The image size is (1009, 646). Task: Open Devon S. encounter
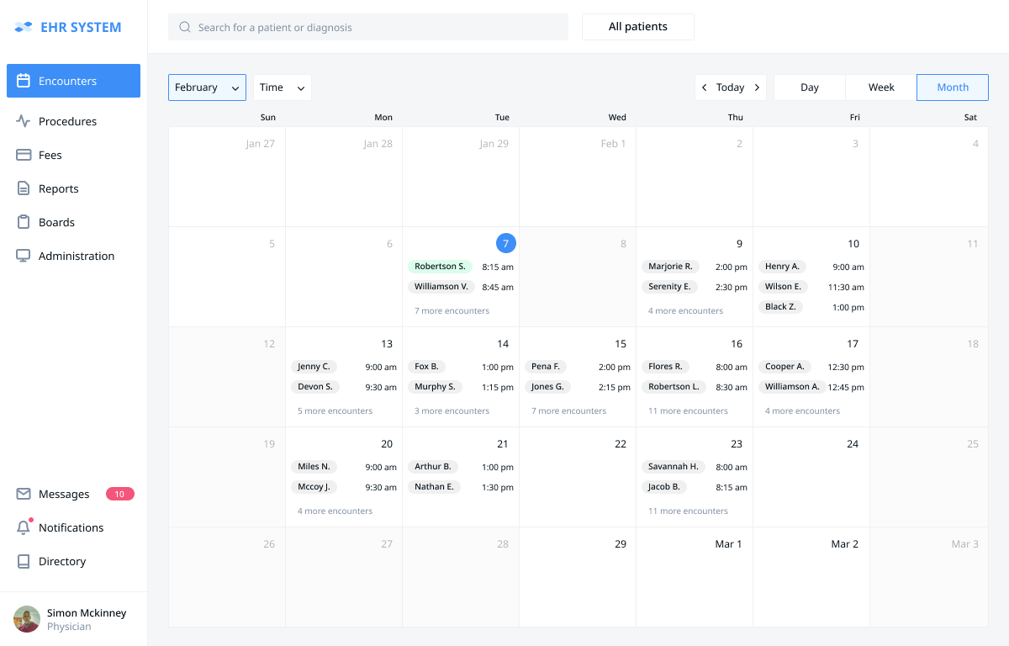click(x=315, y=387)
